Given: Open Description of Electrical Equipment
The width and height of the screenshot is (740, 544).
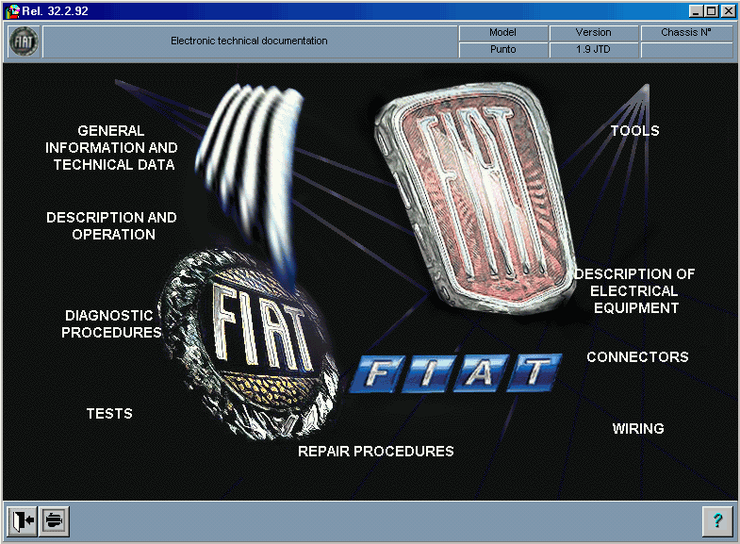Looking at the screenshot, I should point(634,291).
